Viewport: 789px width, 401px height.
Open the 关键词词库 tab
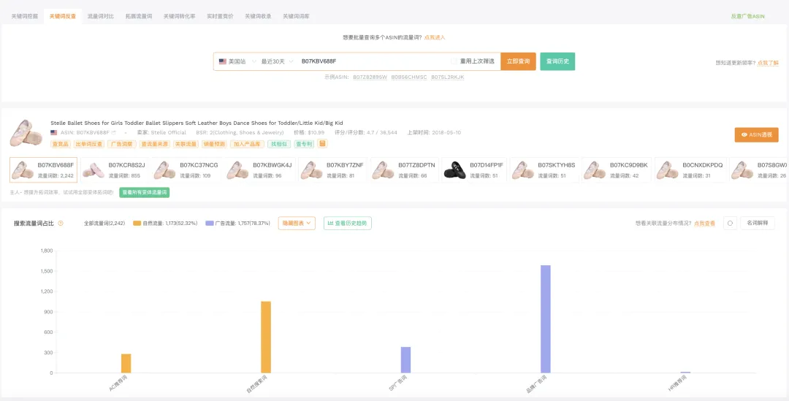[296, 16]
